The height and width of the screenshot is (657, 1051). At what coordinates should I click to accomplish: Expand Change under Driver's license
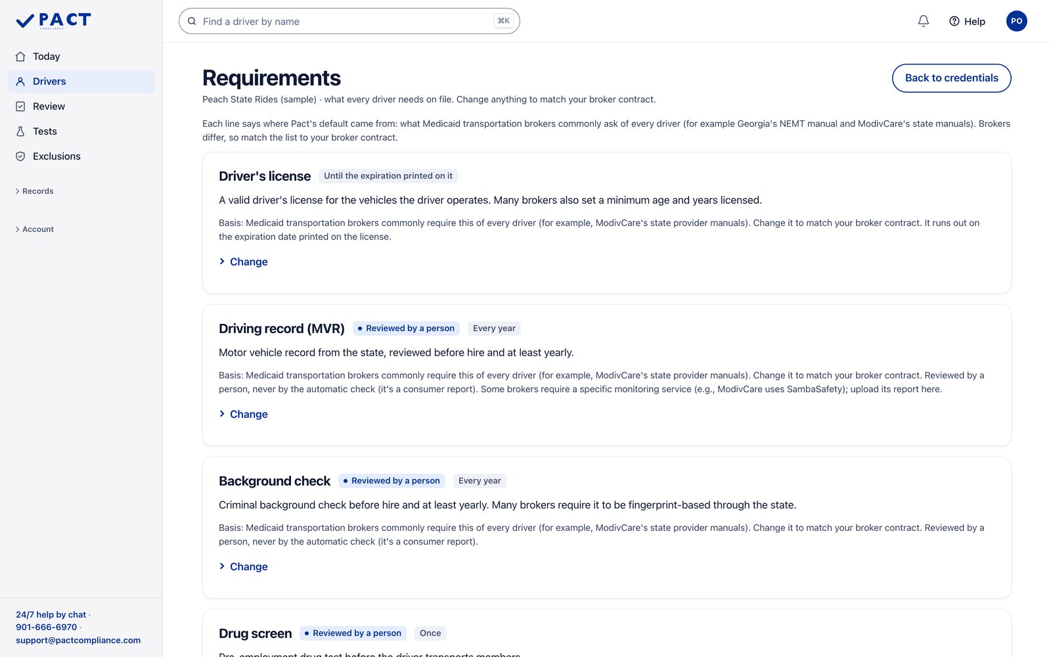coord(244,261)
